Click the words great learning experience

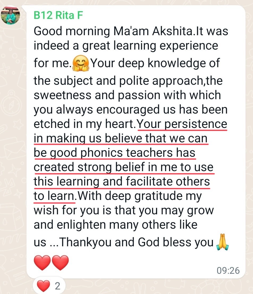150,46
